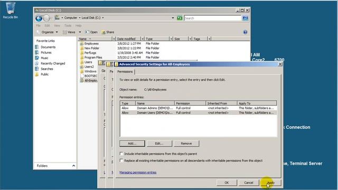Open the Tools menu in Explorer
338x190 pixels.
68,25
